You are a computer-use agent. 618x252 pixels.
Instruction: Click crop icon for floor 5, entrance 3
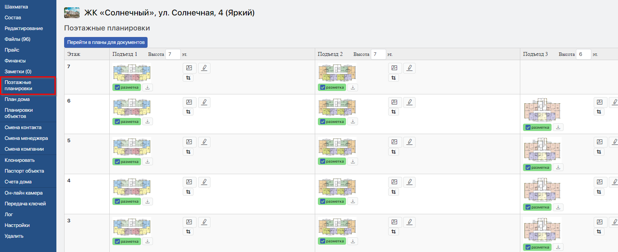pyautogui.click(x=599, y=152)
